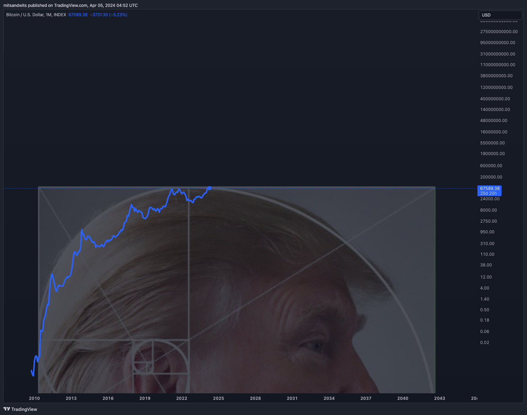Click the 2013 label on time axis
This screenshot has height=415, width=527.
coord(71,398)
